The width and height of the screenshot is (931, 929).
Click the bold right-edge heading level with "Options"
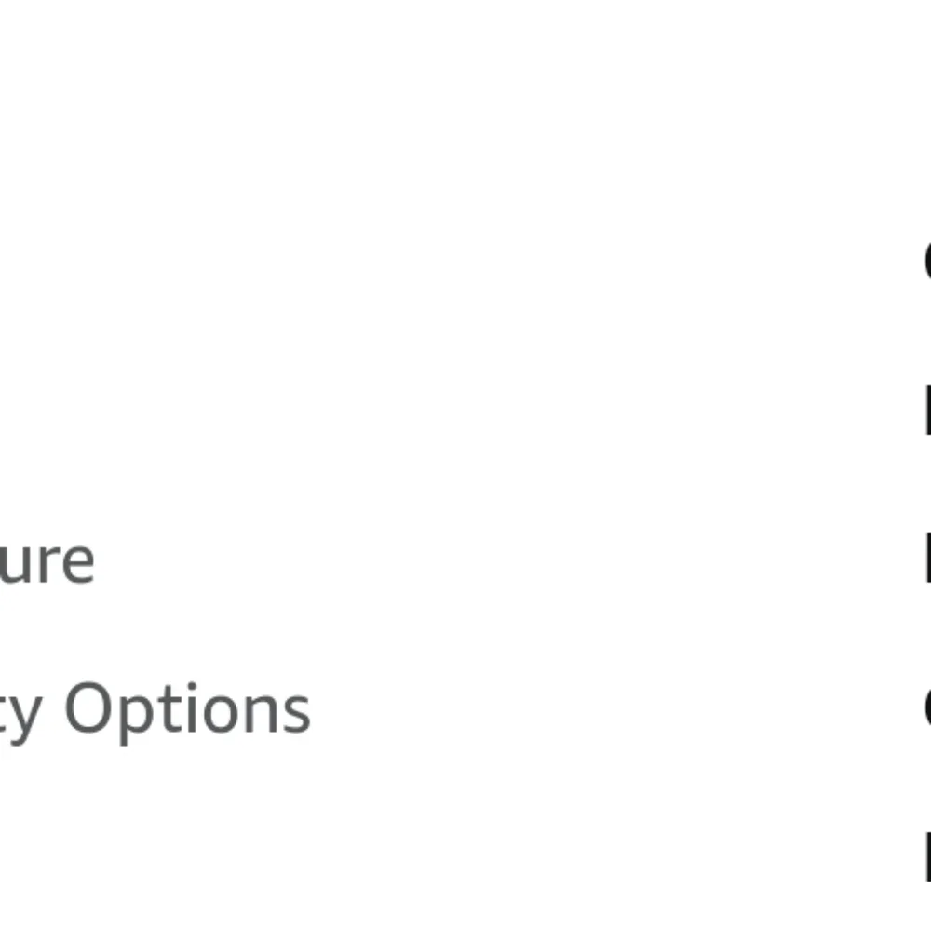pos(927,707)
